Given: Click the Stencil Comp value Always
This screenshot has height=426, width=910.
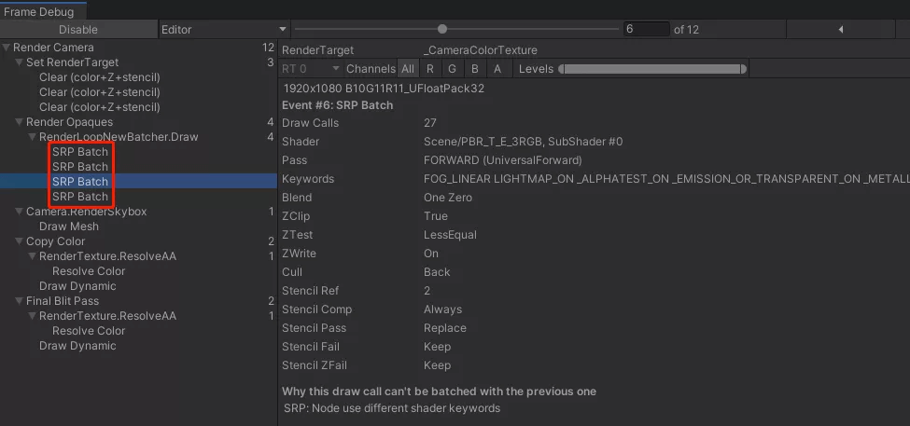Looking at the screenshot, I should click(442, 309).
